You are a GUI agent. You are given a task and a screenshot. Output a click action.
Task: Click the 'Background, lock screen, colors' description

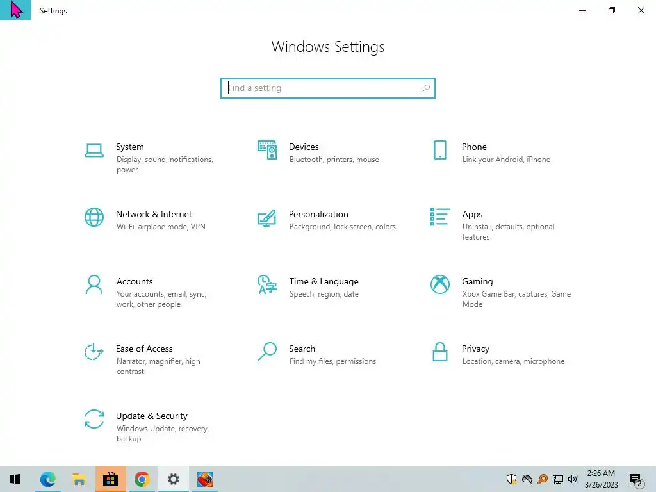tap(342, 227)
